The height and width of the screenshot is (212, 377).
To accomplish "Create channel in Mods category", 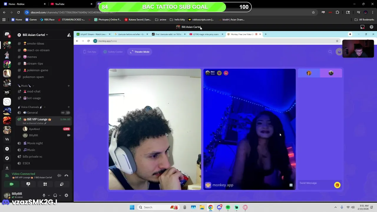I will point(69,86).
